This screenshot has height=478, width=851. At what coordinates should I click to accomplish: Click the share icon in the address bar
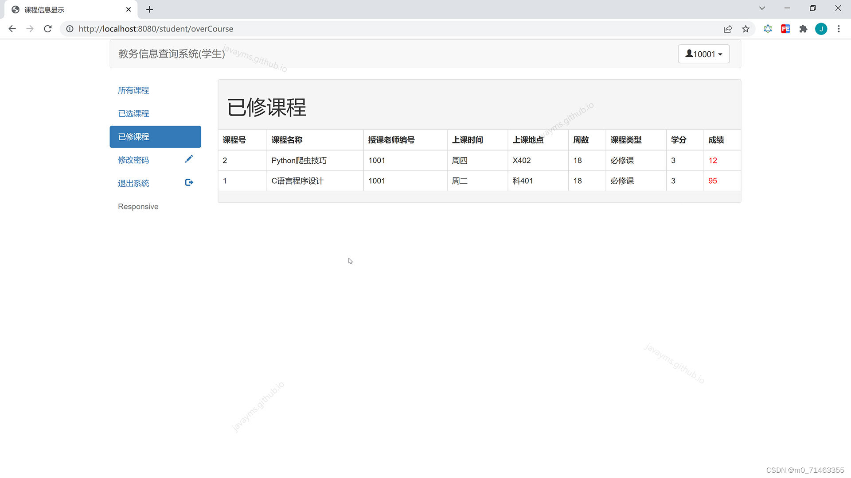728,29
